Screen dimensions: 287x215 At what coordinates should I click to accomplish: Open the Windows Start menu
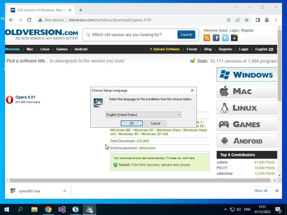click(x=7, y=209)
